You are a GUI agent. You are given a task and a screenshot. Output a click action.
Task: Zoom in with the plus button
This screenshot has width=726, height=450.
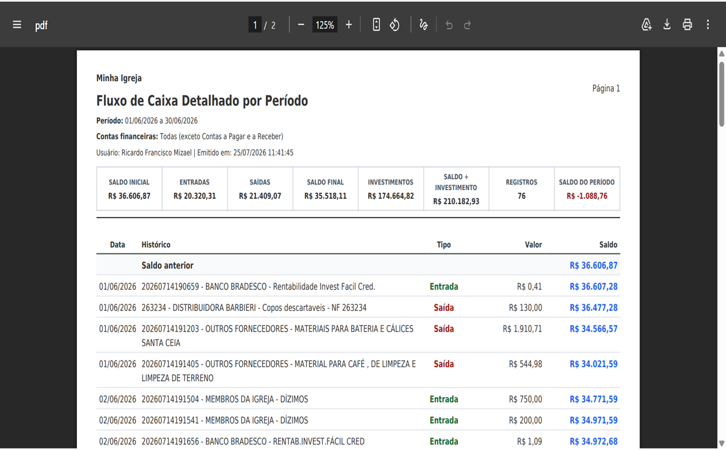tap(349, 25)
